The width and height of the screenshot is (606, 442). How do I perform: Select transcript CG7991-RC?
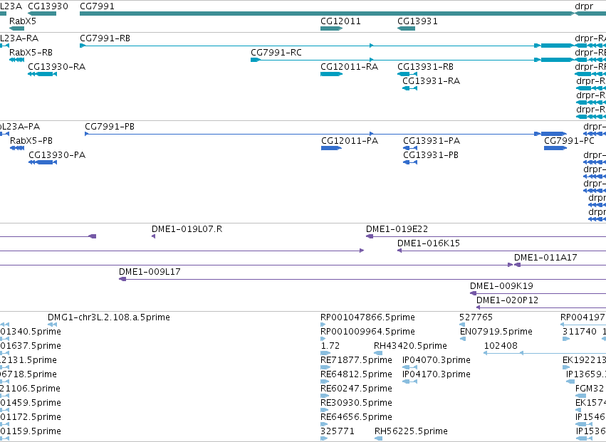tap(413, 60)
